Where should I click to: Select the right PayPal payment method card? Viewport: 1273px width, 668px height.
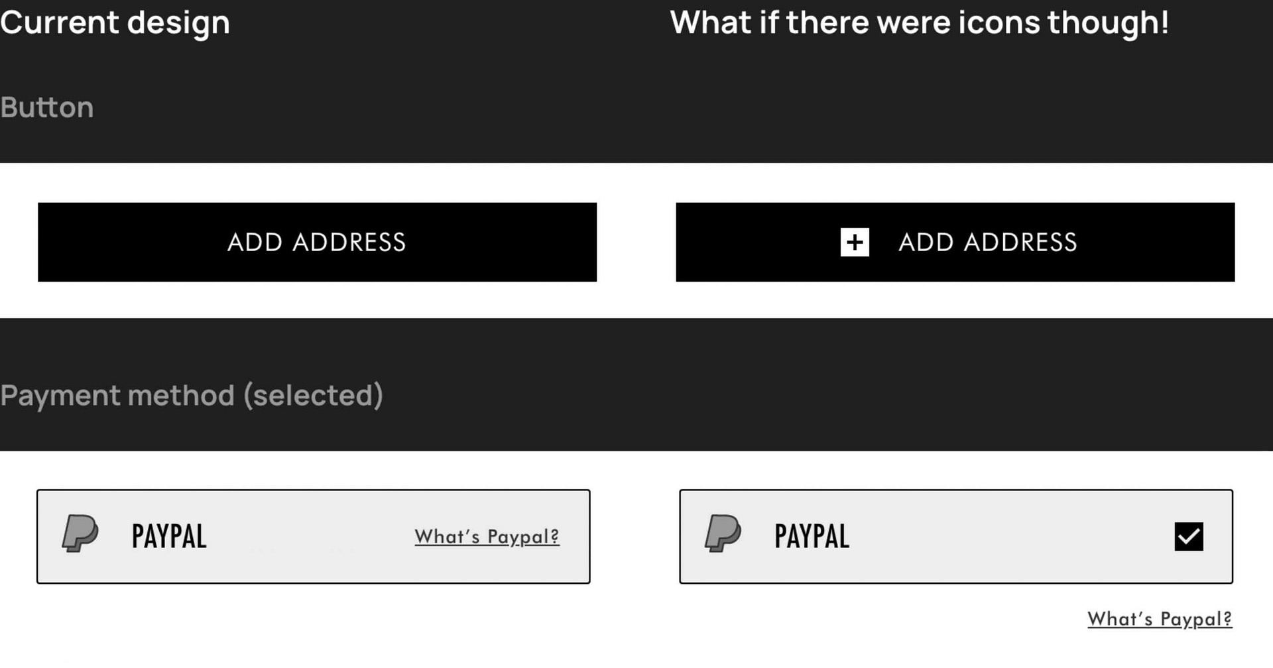pyautogui.click(x=956, y=536)
